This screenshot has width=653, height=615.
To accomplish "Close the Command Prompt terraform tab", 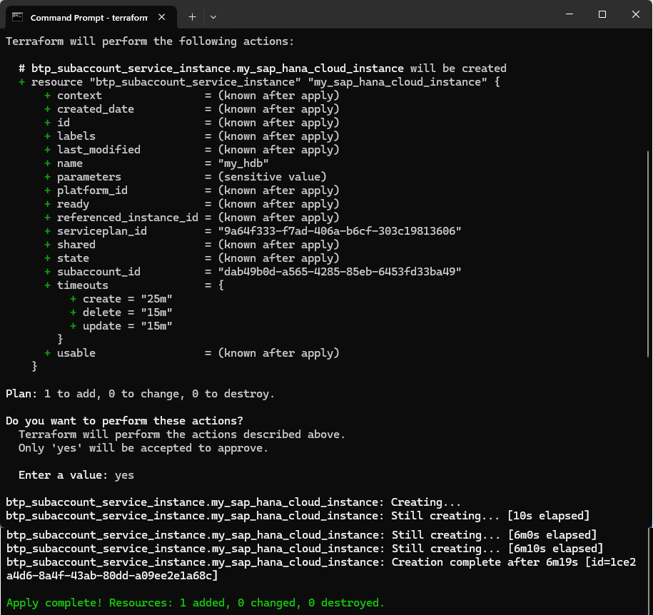I will click(x=161, y=17).
